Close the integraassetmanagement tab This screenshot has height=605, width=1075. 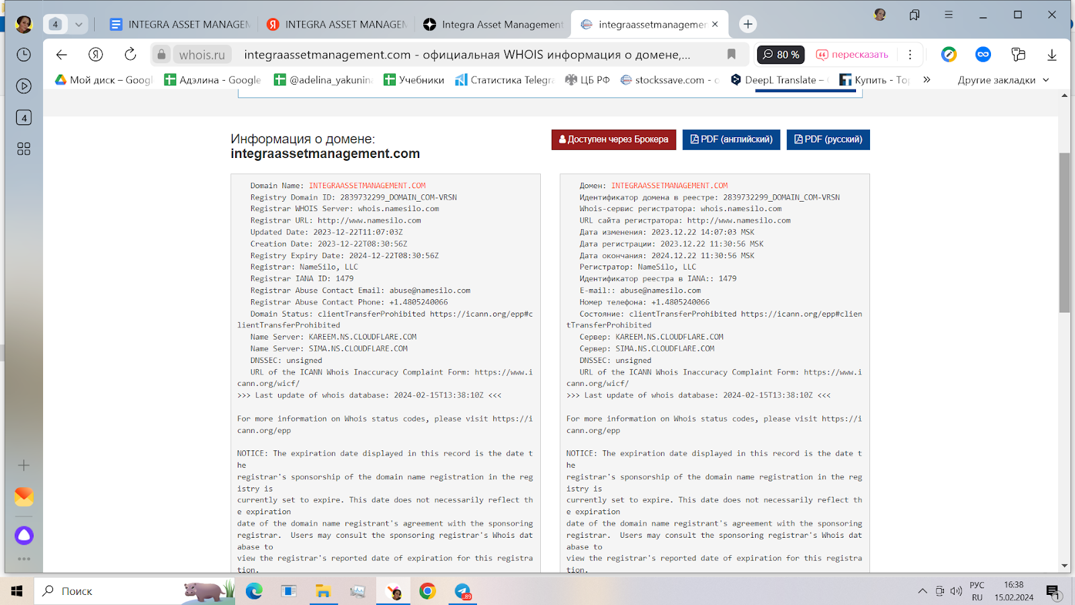pos(715,24)
